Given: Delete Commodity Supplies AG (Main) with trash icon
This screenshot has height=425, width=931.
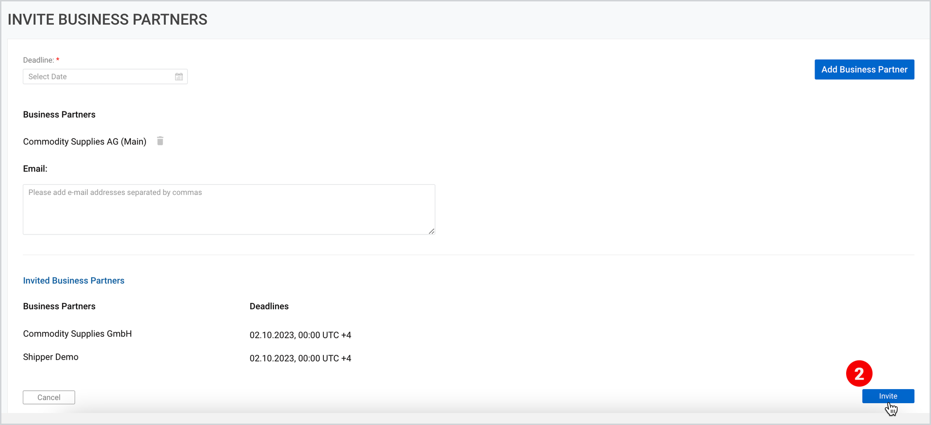Looking at the screenshot, I should [x=160, y=141].
